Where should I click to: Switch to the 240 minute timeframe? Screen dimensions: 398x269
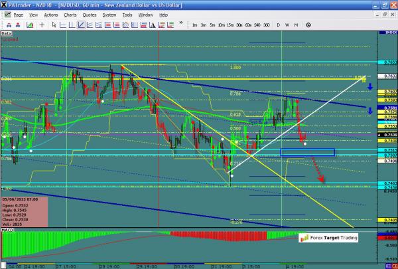(257, 25)
